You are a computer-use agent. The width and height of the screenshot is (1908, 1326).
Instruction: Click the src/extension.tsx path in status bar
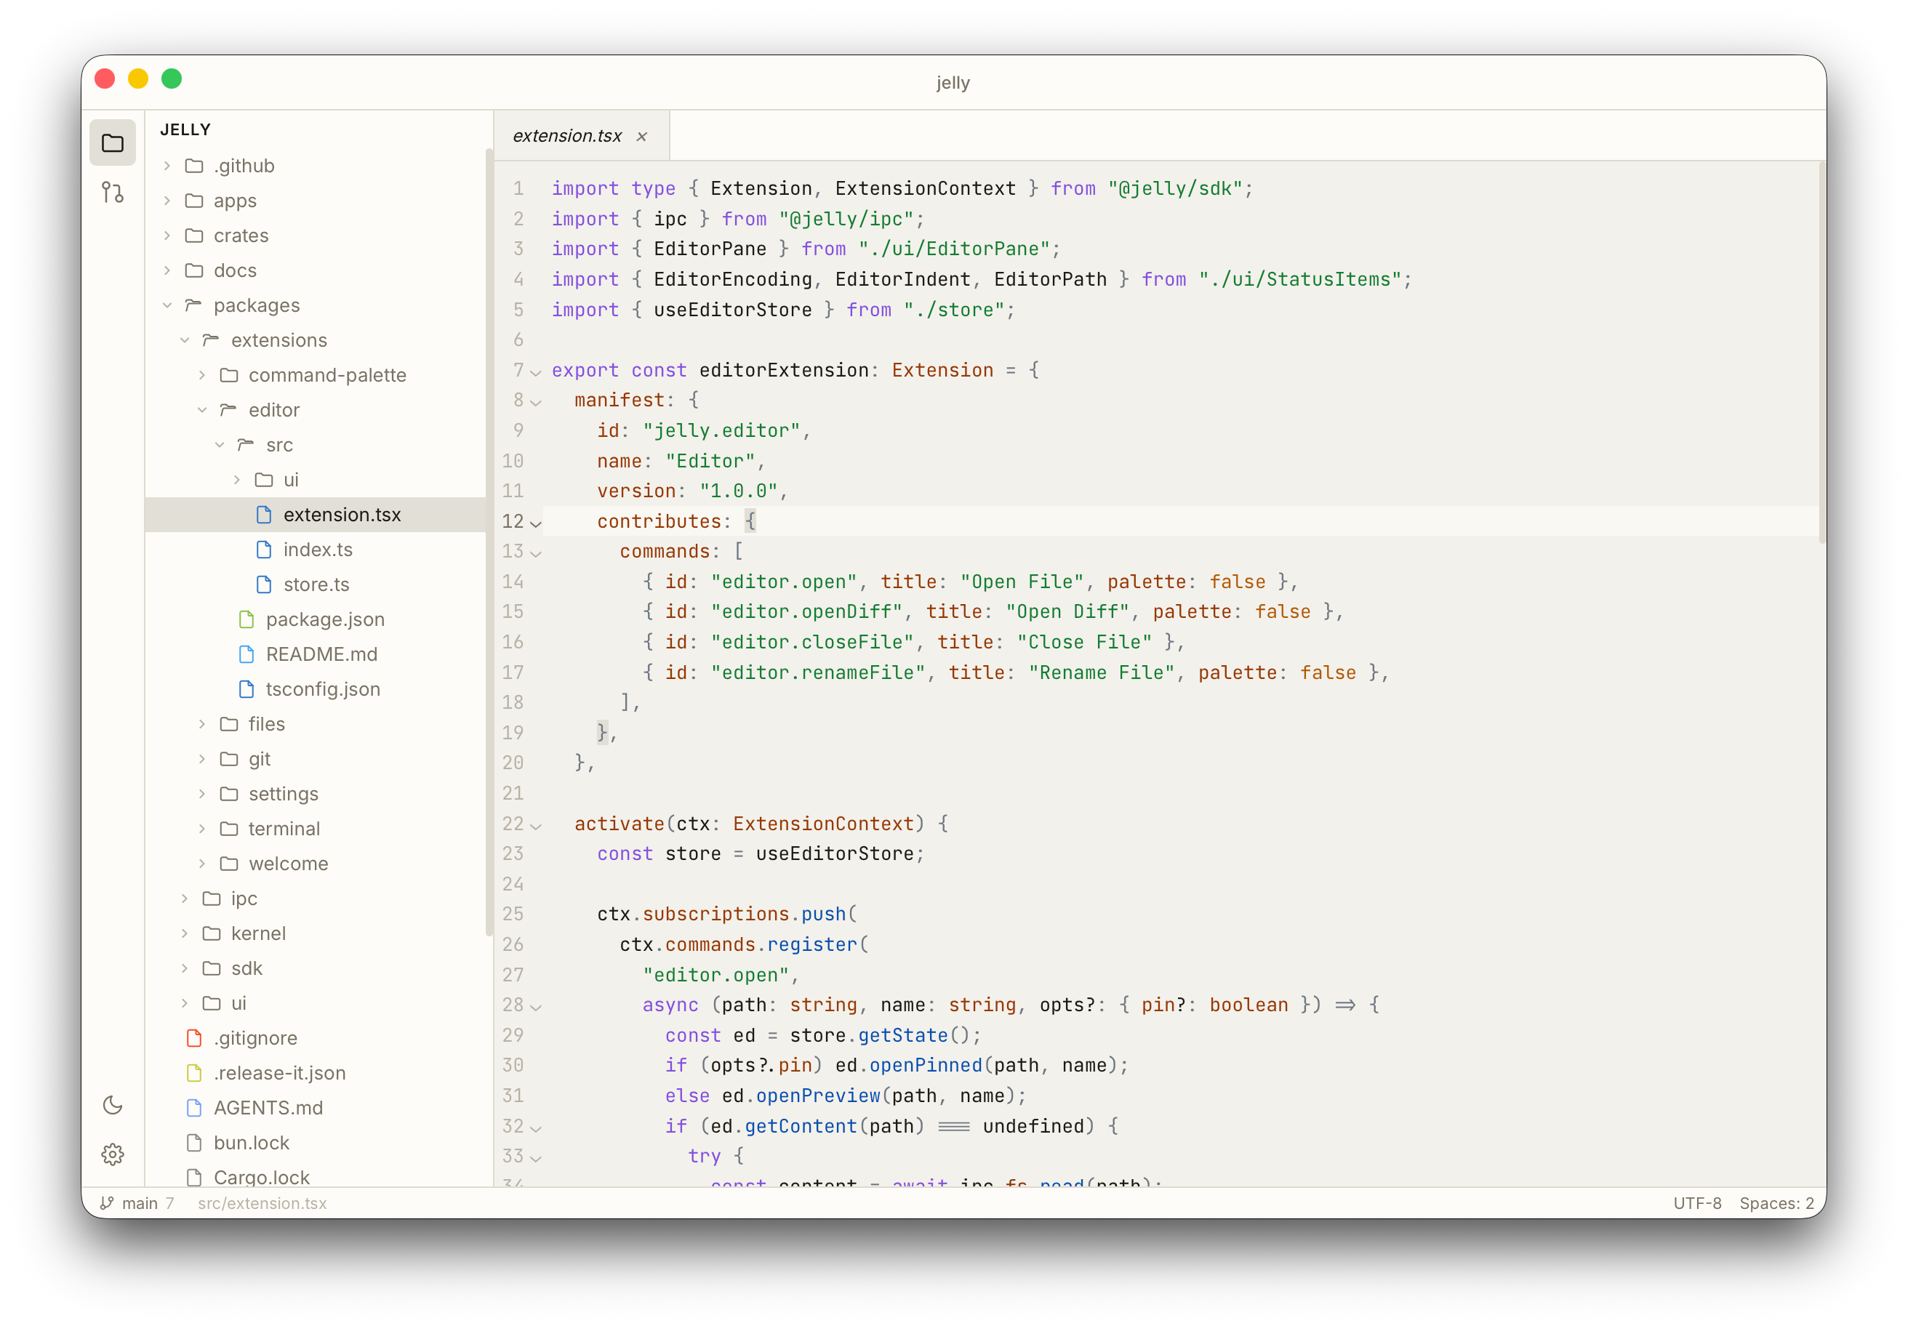pyautogui.click(x=262, y=1203)
